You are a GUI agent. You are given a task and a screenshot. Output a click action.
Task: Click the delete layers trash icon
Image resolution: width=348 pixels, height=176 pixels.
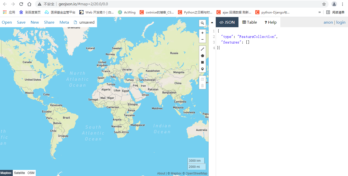202,86
